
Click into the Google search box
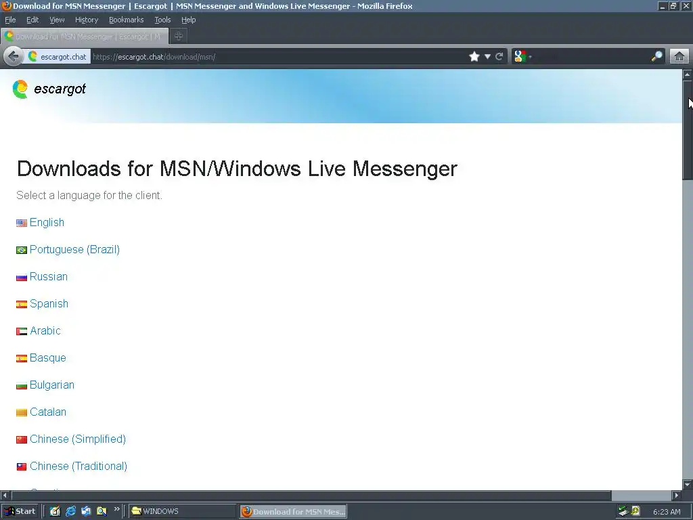591,57
